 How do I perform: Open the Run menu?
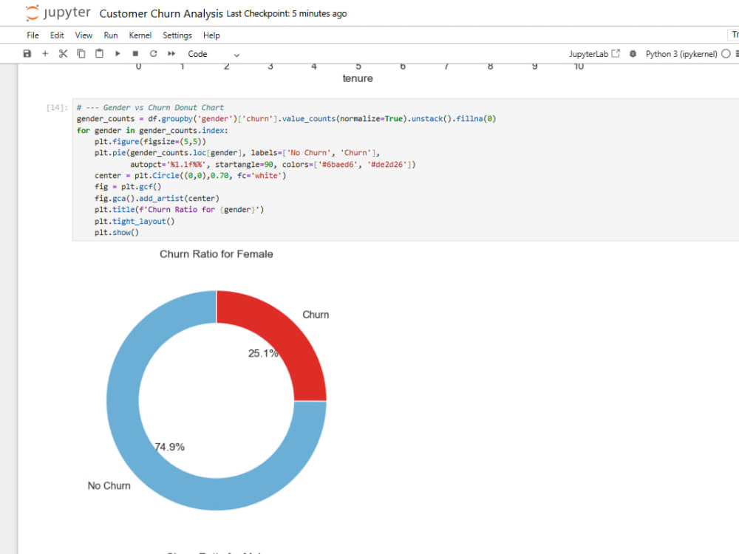[x=110, y=35]
